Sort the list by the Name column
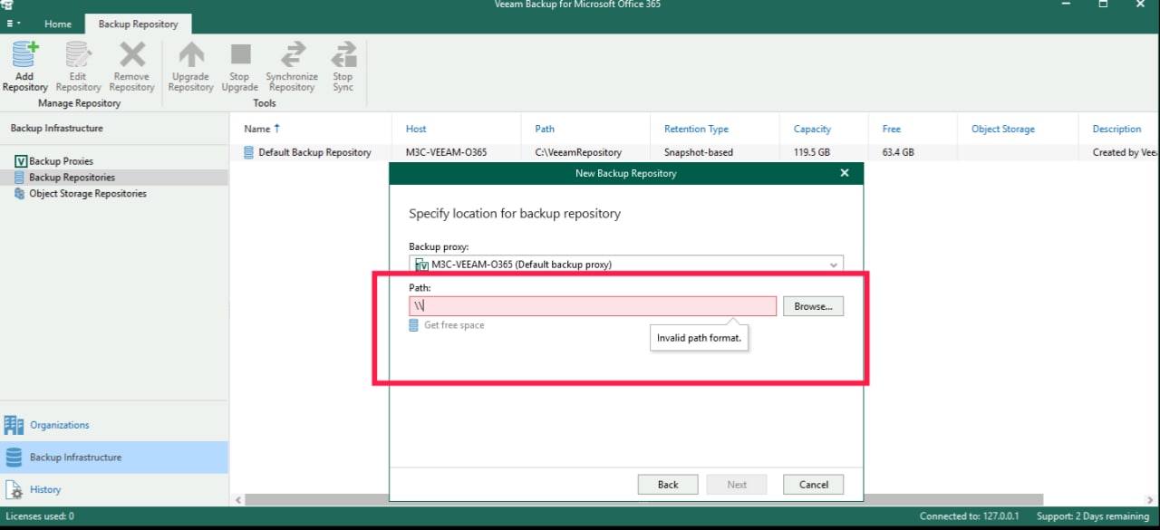This screenshot has height=530, width=1160. pyautogui.click(x=257, y=129)
